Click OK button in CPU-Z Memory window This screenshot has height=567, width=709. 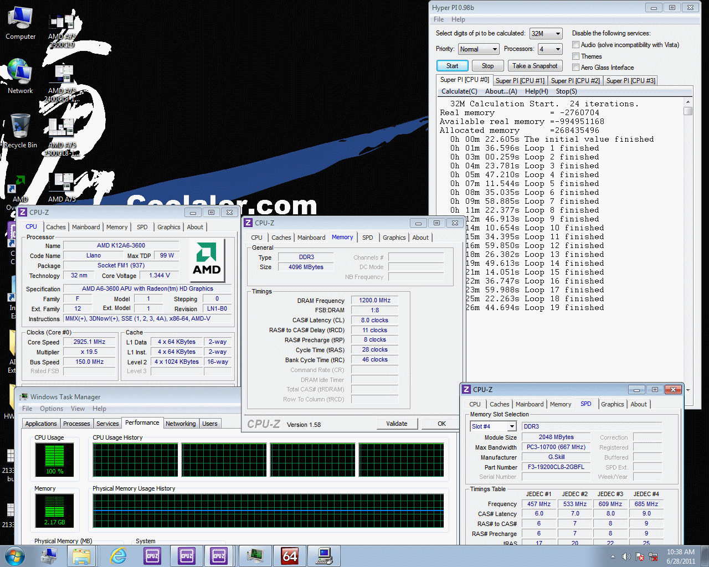[x=441, y=424]
